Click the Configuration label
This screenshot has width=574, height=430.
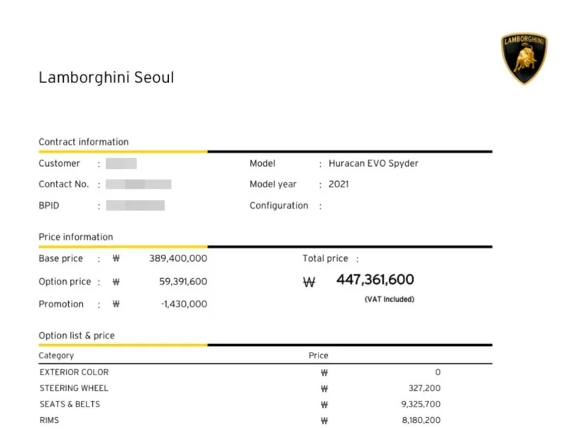tap(279, 206)
